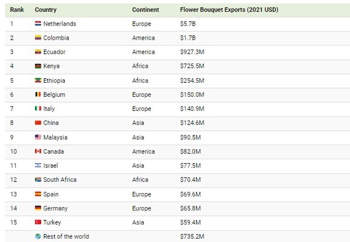Click the South Africa flag icon
350x242 pixels.
38,180
